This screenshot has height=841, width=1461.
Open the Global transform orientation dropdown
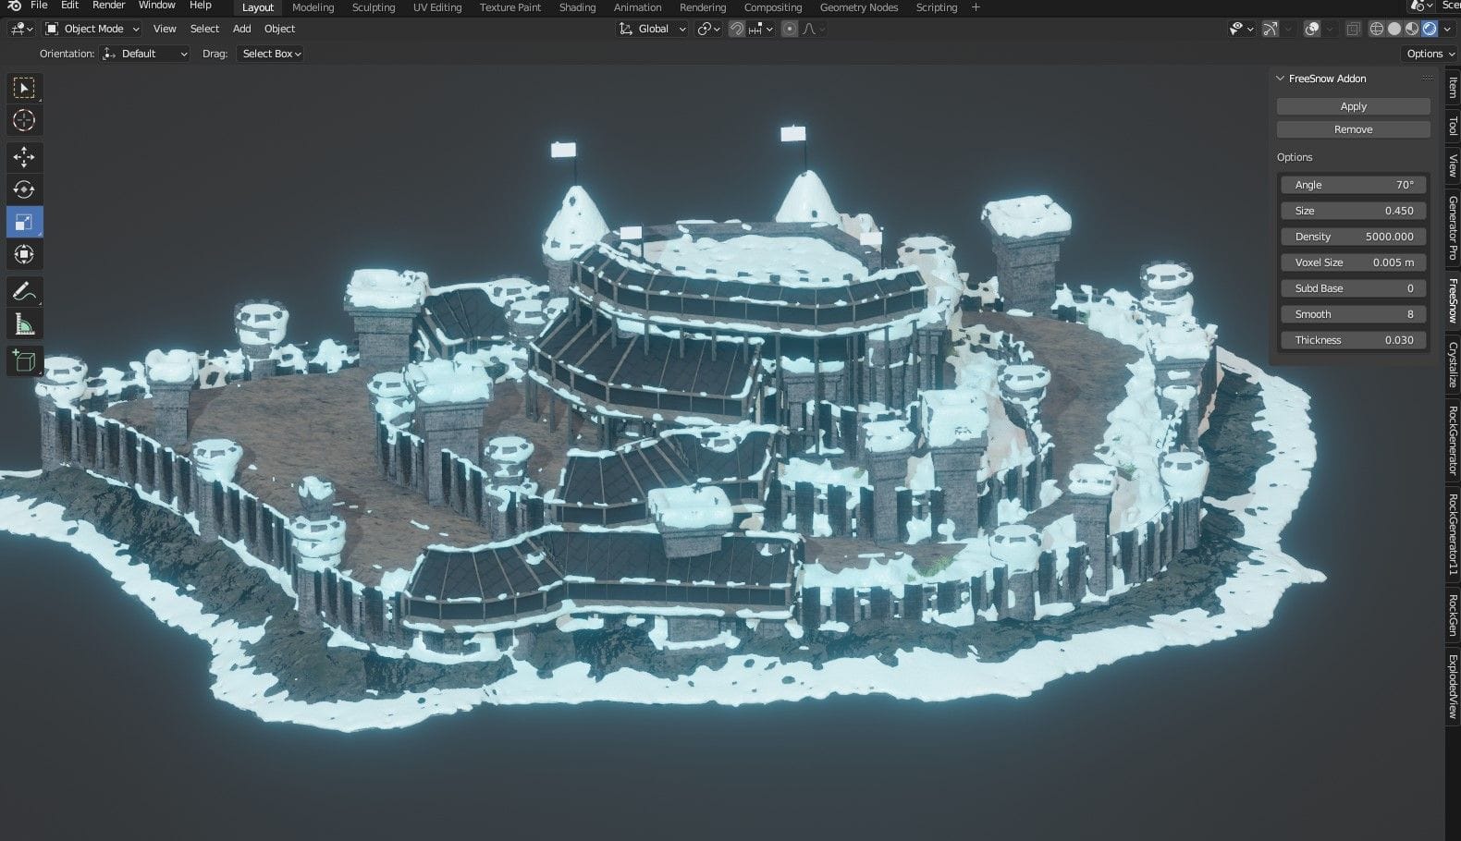pos(653,29)
